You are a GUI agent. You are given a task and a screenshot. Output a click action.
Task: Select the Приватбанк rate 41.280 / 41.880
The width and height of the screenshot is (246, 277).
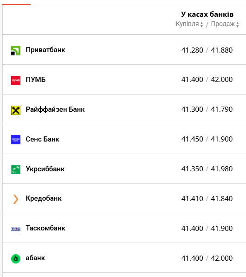tap(207, 50)
